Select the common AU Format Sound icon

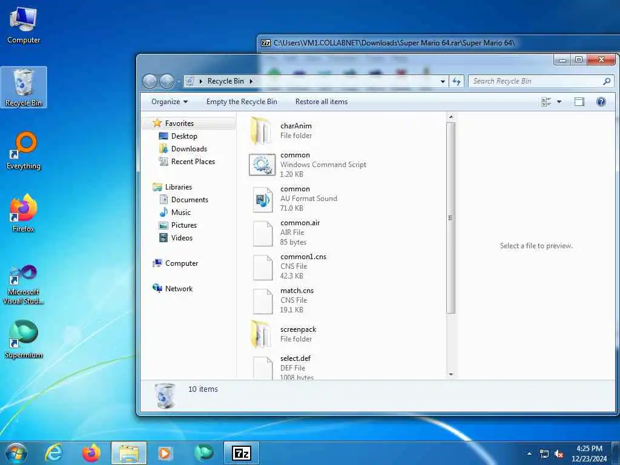(262, 199)
